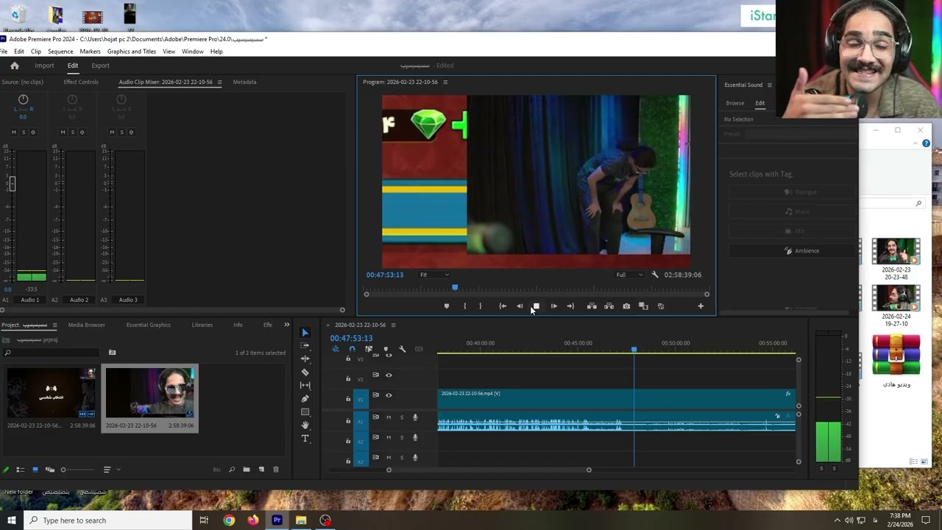Open the Markers menu
This screenshot has width=942, height=530.
[90, 52]
